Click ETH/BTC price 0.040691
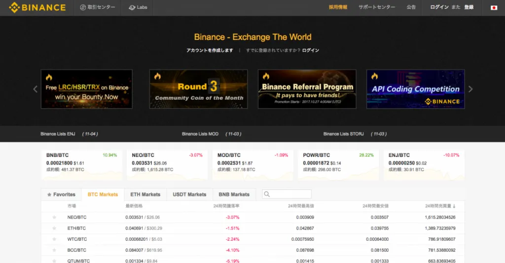505x263 pixels. pos(134,228)
